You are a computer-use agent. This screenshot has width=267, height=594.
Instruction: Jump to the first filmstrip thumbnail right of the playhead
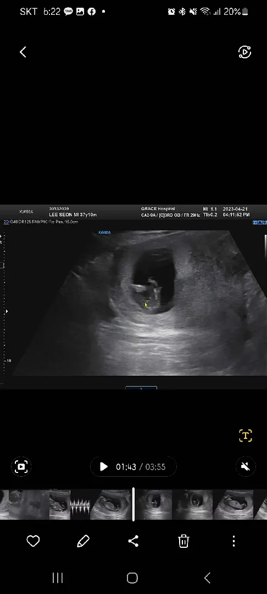[x=153, y=504]
